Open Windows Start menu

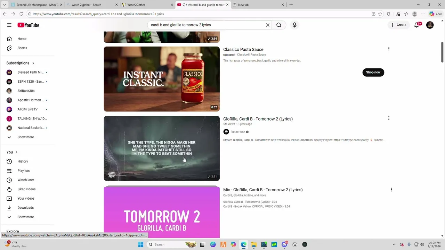[140, 244]
